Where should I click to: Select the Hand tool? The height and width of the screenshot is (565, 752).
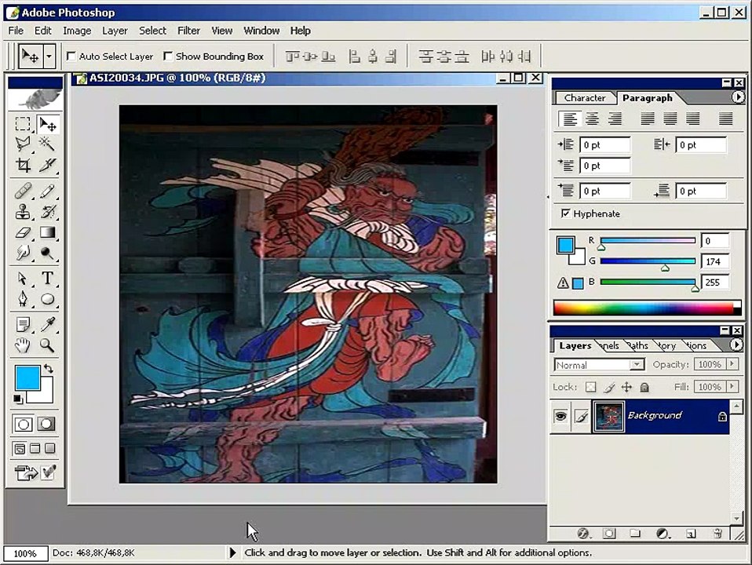pos(23,344)
